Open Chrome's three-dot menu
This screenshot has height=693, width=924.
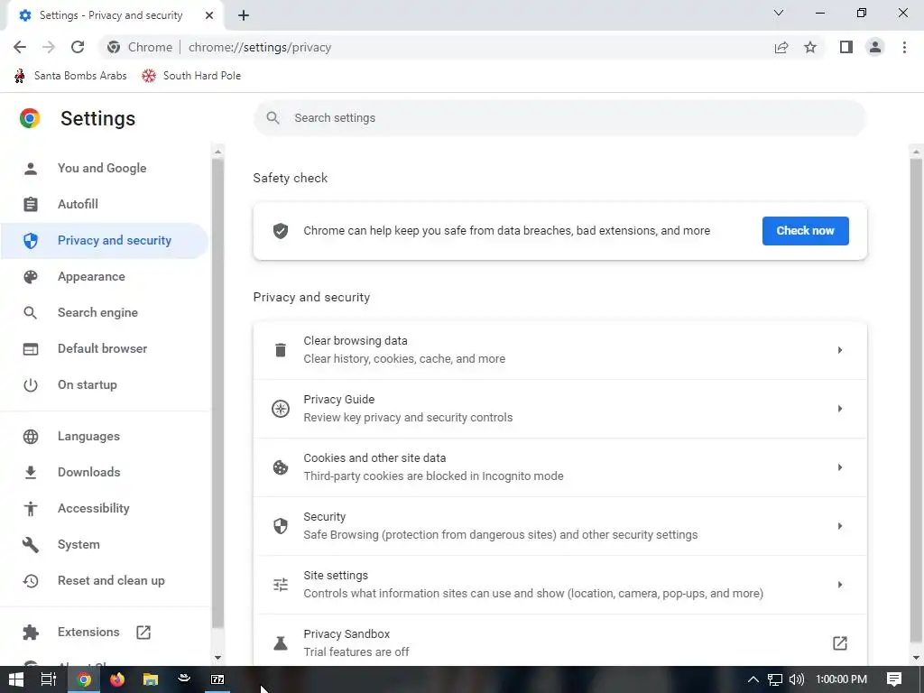(x=904, y=47)
